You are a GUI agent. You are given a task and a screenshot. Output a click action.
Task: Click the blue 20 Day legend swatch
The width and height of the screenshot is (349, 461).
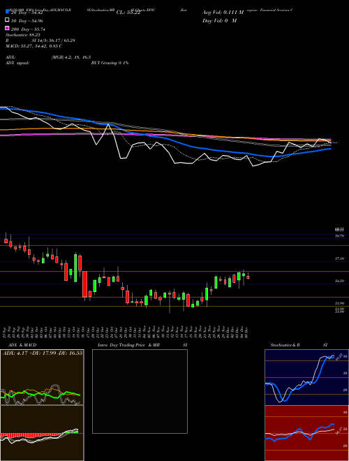pos(7,12)
